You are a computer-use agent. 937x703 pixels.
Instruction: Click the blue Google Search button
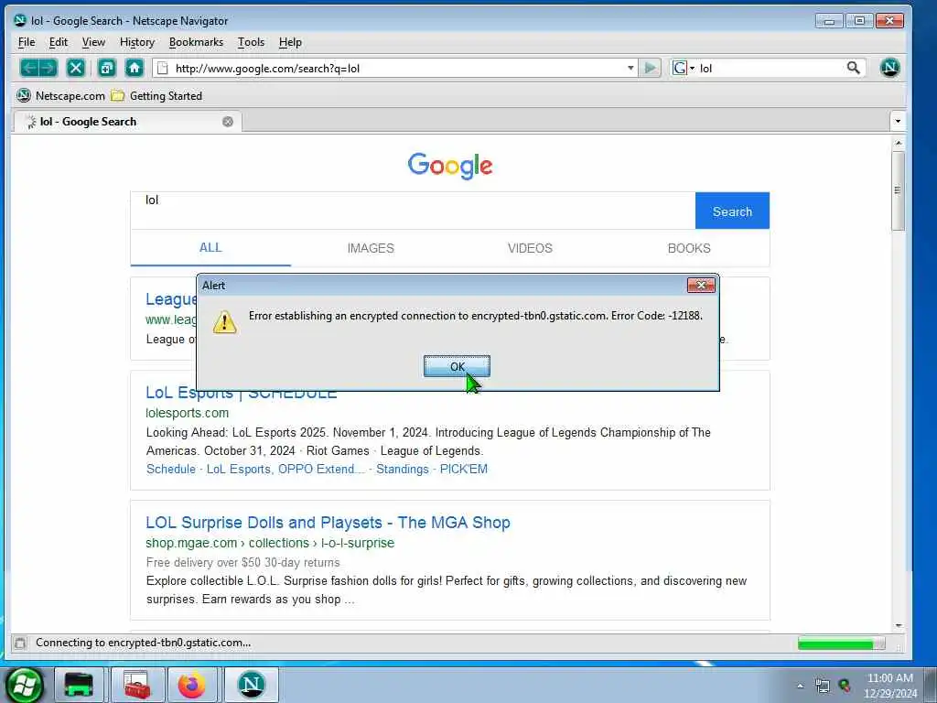[x=732, y=211]
